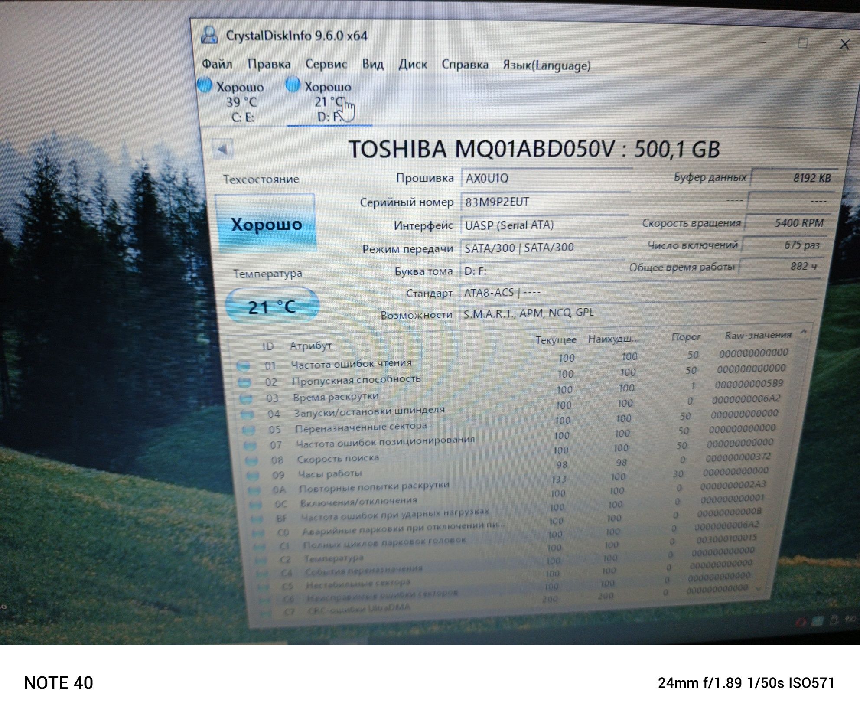
Task: Click status icon of attribute 01
Action: click(243, 366)
